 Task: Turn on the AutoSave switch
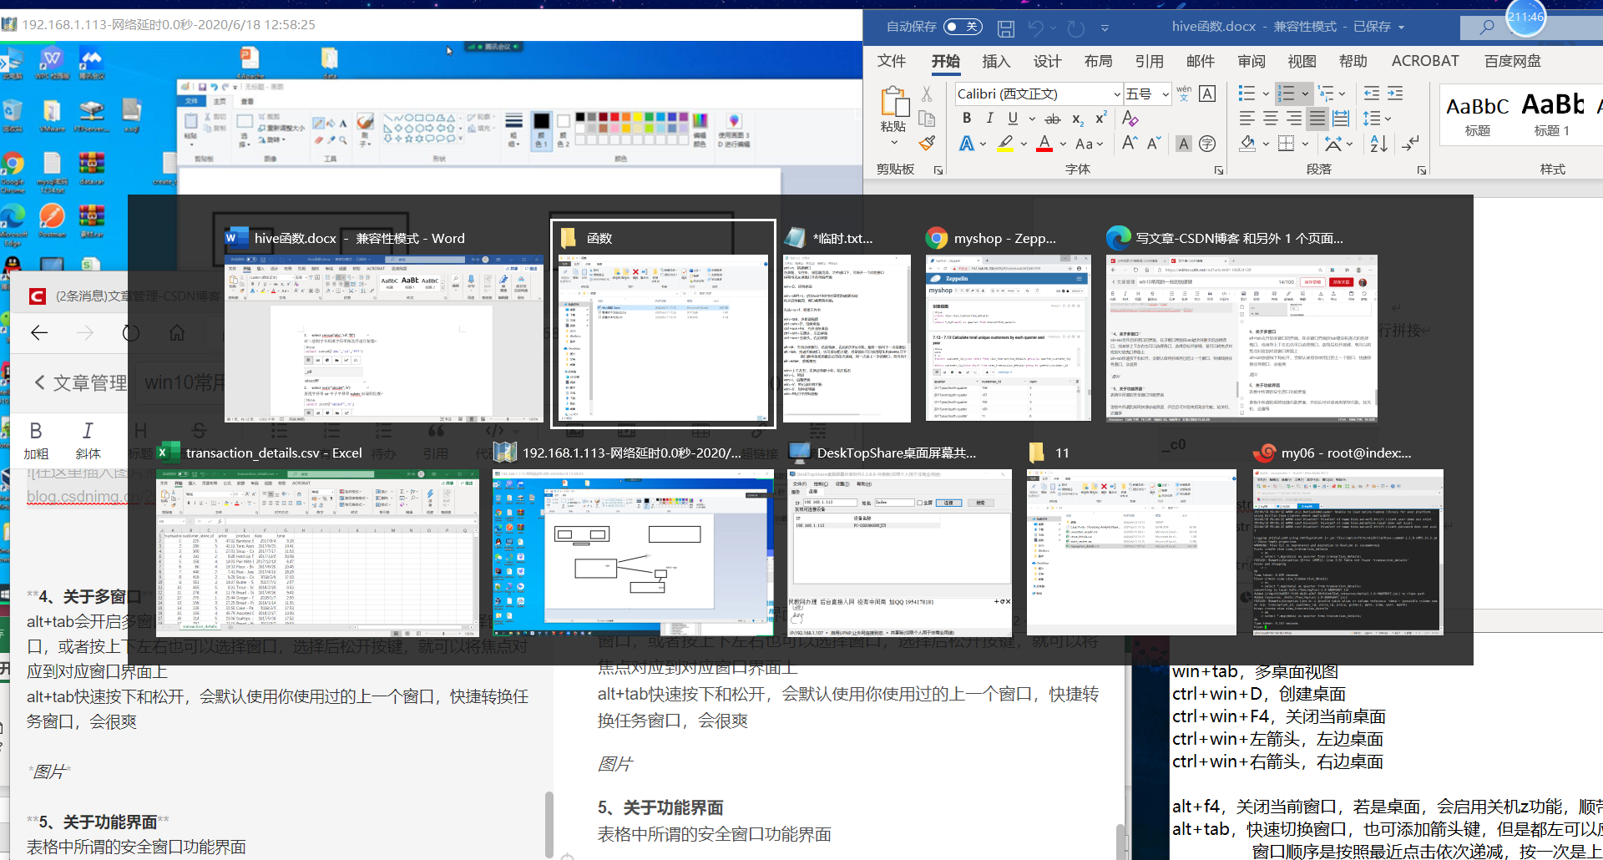tap(965, 28)
